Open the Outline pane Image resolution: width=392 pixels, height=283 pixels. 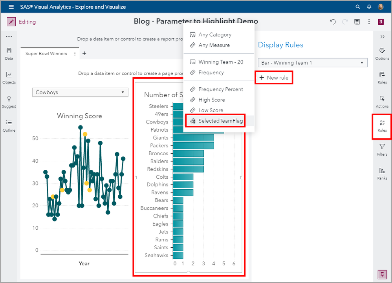pyautogui.click(x=9, y=125)
